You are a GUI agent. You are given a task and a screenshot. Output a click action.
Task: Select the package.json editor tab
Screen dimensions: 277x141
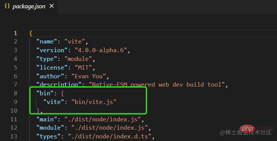tap(29, 6)
